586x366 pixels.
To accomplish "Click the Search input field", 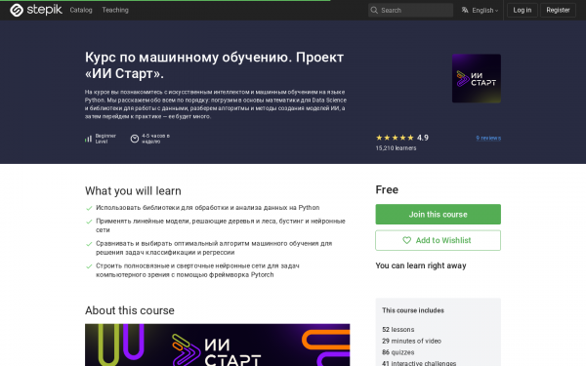I will coord(410,10).
